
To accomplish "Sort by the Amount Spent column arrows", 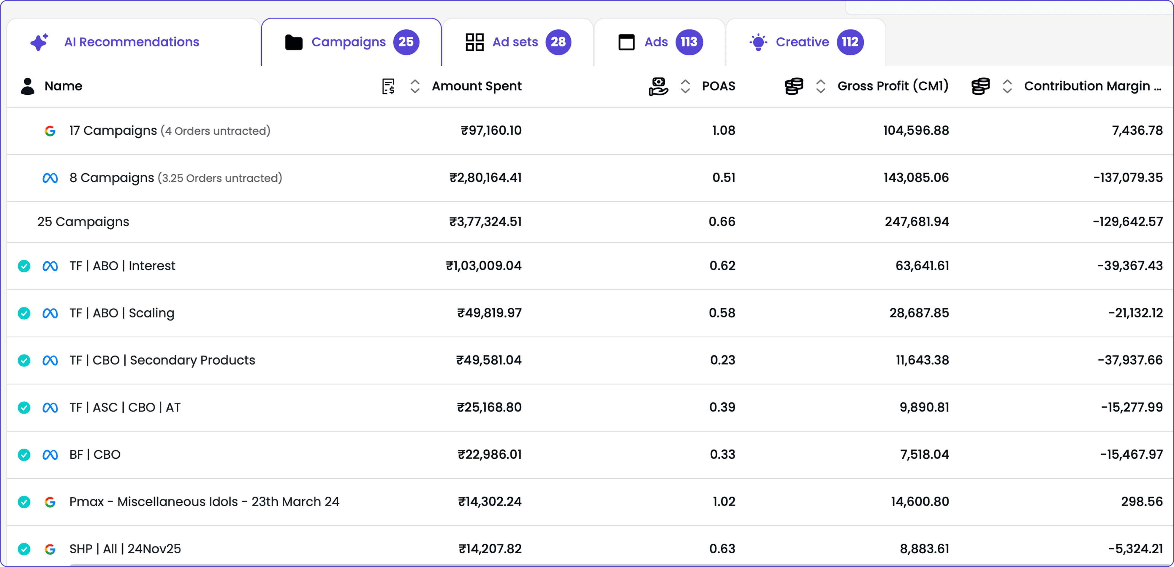I will pyautogui.click(x=415, y=86).
